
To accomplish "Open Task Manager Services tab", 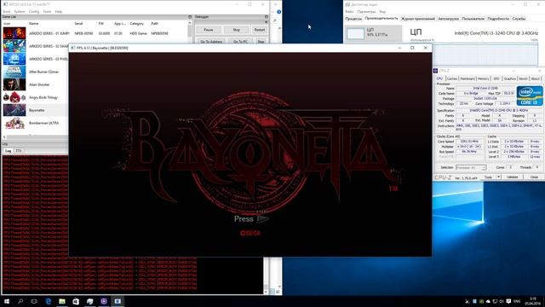I will (x=519, y=19).
